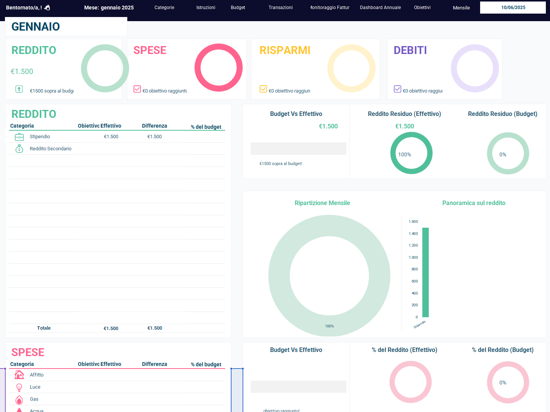Click the green Stipendio bar in chart
Image resolution: width=550 pixels, height=412 pixels.
point(425,272)
